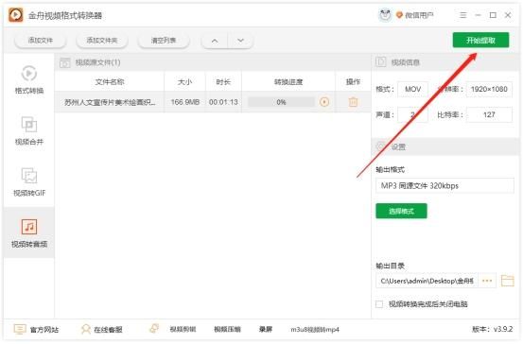Click the 添加文件 button

[x=41, y=41]
